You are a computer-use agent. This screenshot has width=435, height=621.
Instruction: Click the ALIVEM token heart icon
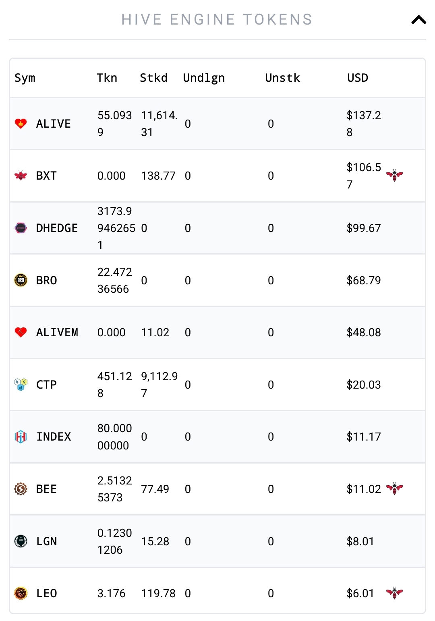point(21,332)
